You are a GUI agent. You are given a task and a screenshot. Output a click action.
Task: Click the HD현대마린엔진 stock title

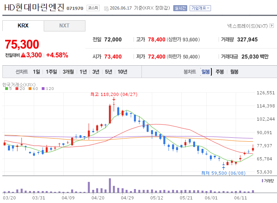pyautogui.click(x=34, y=8)
